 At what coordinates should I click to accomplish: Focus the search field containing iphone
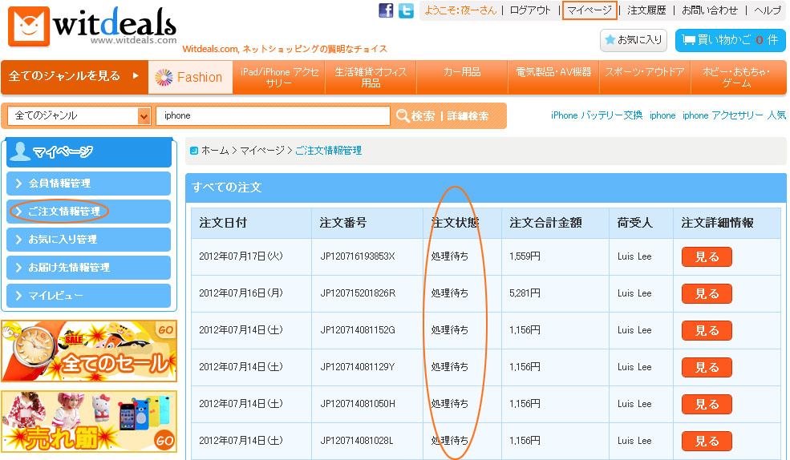(273, 115)
